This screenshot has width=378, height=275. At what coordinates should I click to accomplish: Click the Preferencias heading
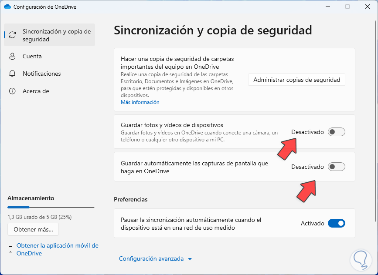point(131,199)
